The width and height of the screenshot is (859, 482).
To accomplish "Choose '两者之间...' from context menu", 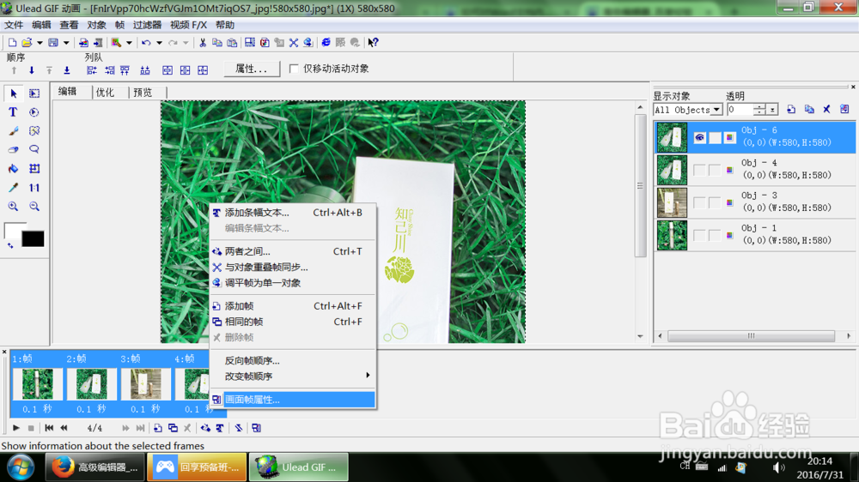I will [293, 251].
